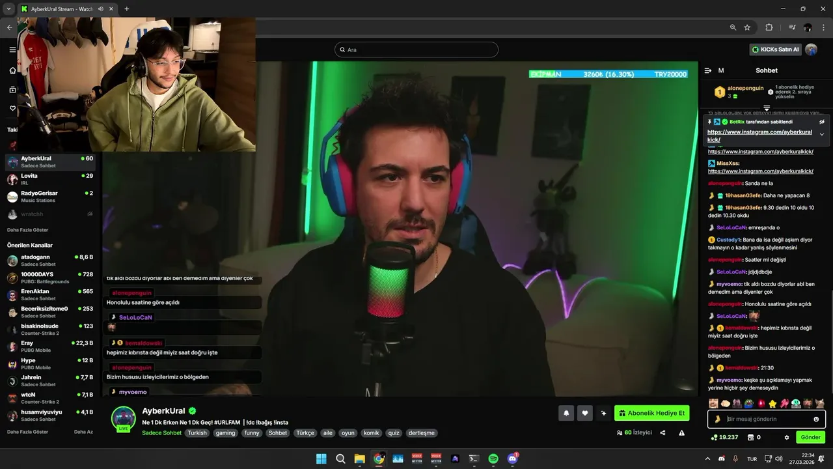Open atadogann recommended channel
This screenshot has height=469, width=833.
point(51,261)
